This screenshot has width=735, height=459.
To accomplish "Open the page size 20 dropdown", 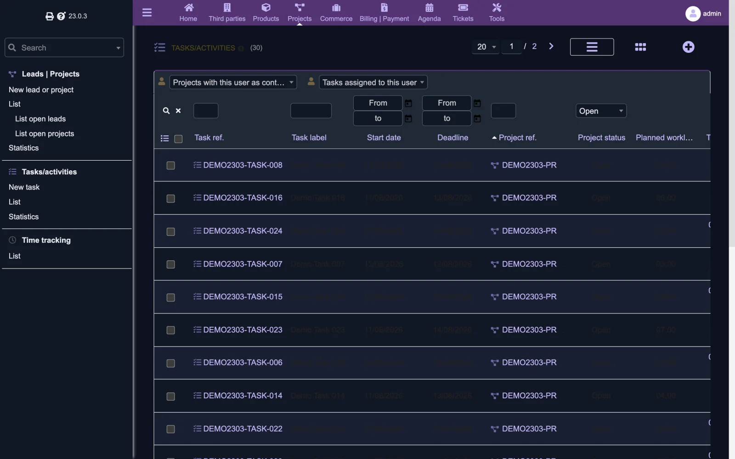I will pyautogui.click(x=486, y=47).
